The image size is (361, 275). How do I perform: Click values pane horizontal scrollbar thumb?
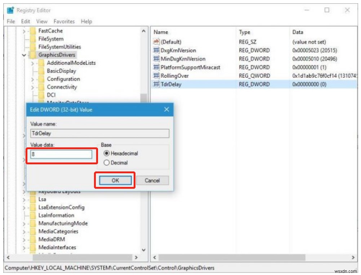pyautogui.click(x=232, y=257)
